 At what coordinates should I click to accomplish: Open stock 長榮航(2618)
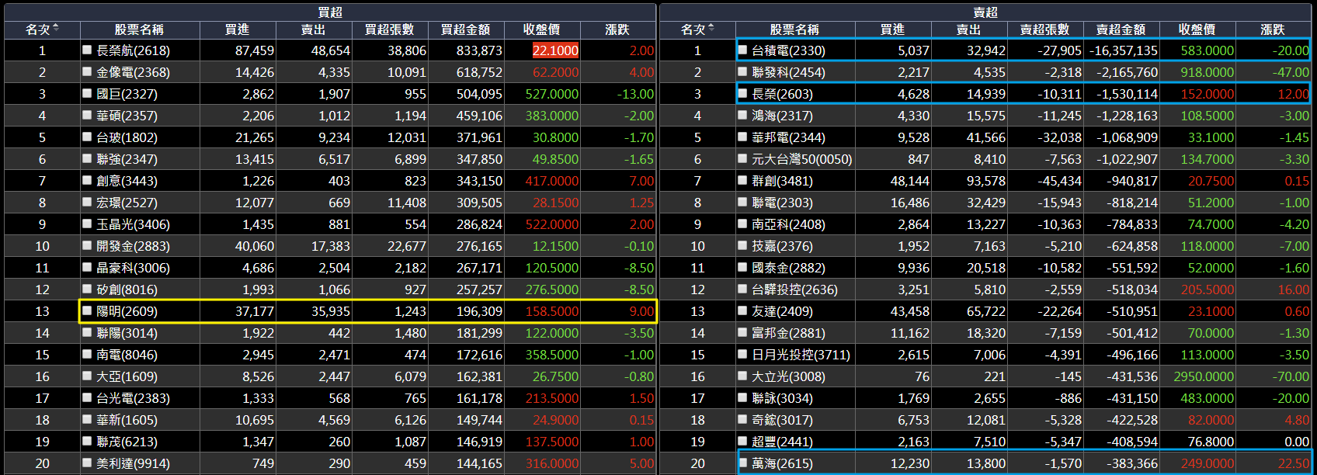point(133,50)
